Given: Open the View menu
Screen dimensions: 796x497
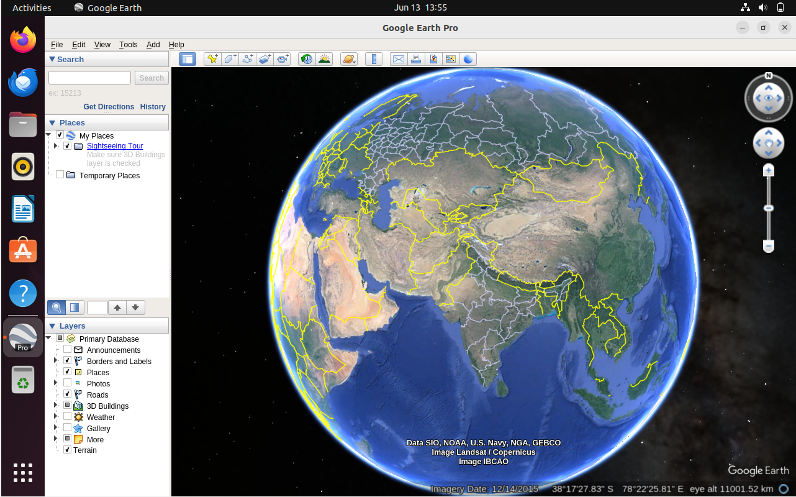Looking at the screenshot, I should (102, 45).
